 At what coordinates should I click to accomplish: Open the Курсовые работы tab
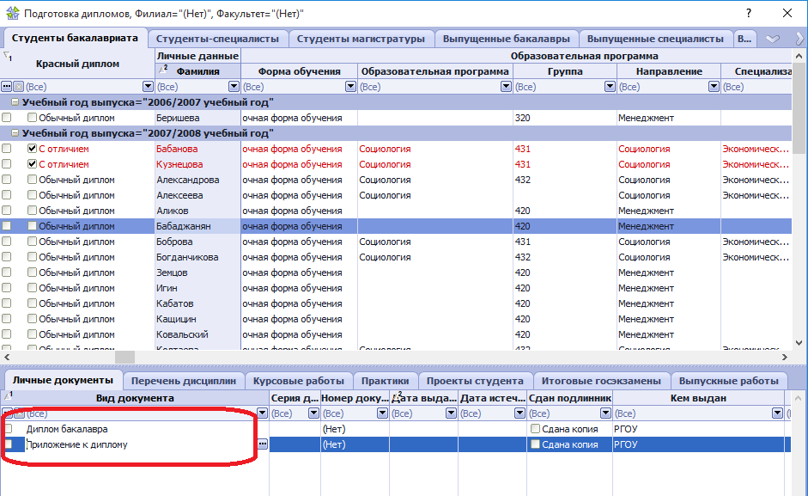[299, 381]
